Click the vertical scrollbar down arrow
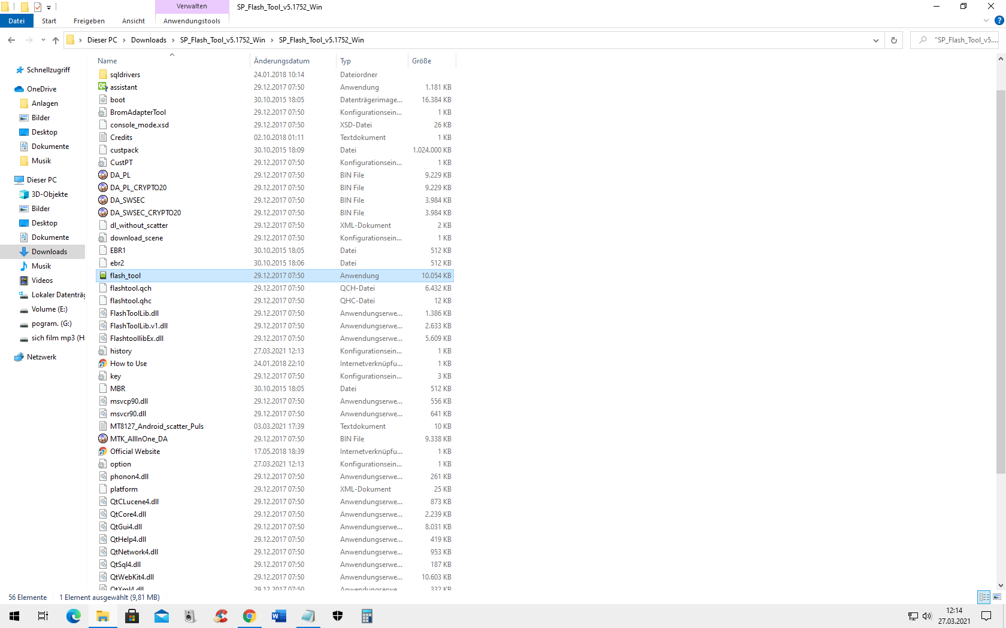Viewport: 1006px width, 628px height. [1001, 586]
